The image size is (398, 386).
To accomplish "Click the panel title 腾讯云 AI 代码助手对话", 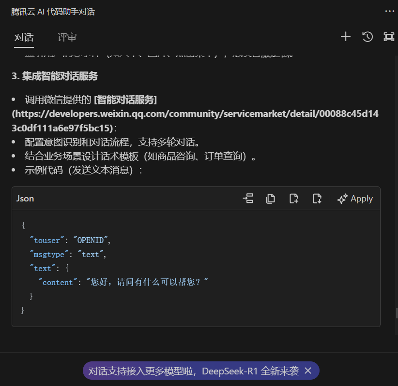I will click(x=53, y=12).
